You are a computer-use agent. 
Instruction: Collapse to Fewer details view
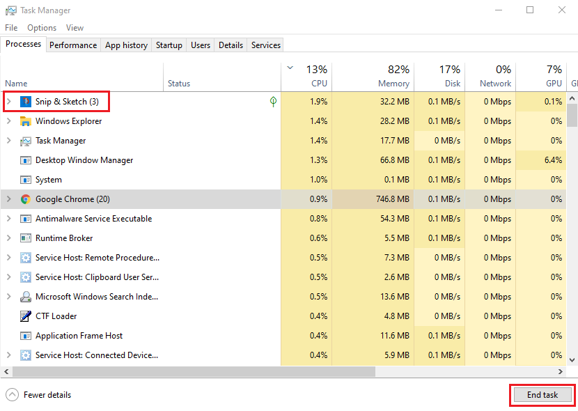click(x=39, y=395)
